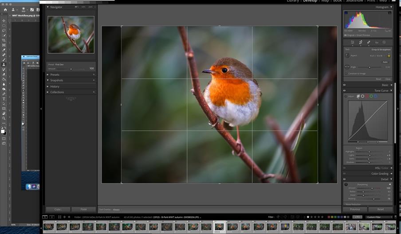Open the Custom Filter dropdown

[x=379, y=217]
